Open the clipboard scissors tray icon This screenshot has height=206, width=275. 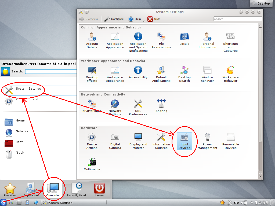coord(230,203)
